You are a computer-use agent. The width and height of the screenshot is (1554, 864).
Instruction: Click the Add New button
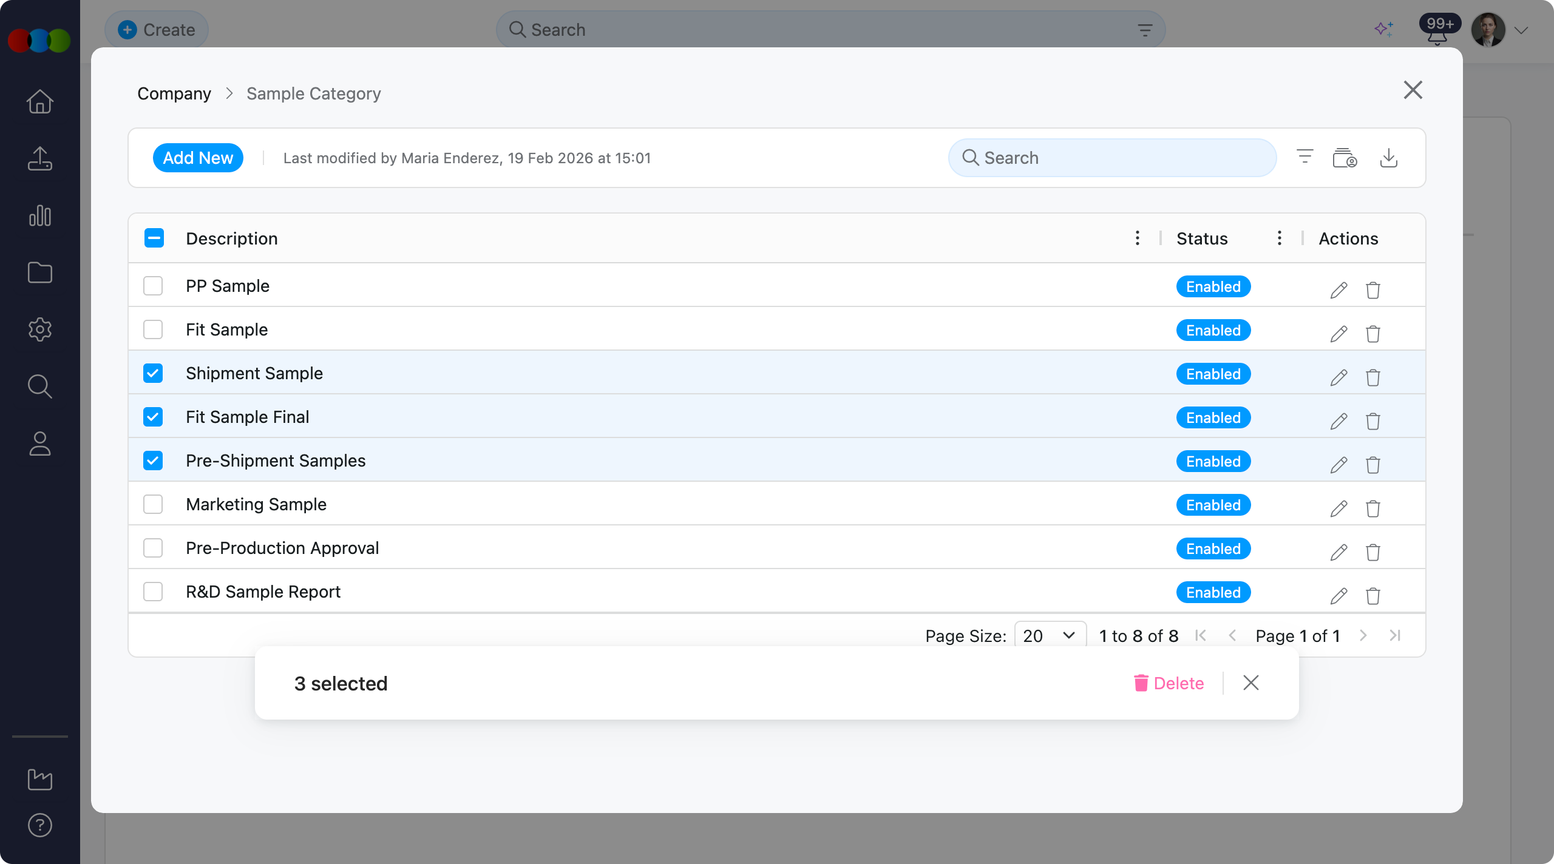(198, 157)
